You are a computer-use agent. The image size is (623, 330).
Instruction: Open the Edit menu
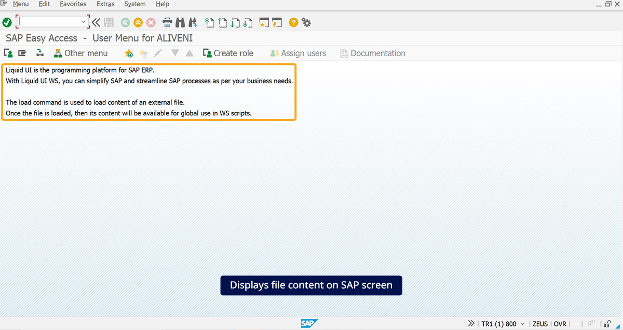click(x=44, y=4)
